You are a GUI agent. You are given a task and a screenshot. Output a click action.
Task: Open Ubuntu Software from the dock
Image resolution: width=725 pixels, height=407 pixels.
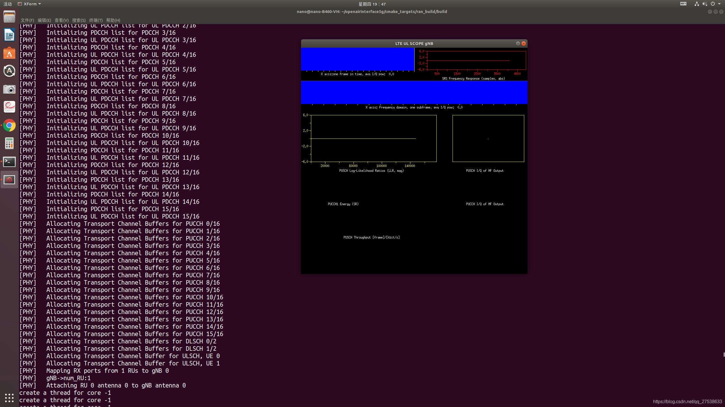[9, 53]
